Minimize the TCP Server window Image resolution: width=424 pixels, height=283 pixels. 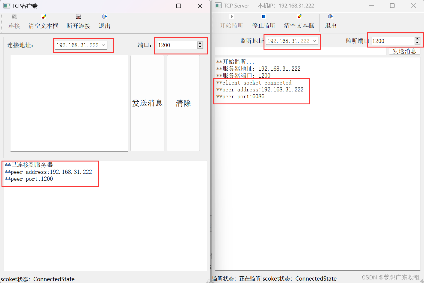[372, 5]
